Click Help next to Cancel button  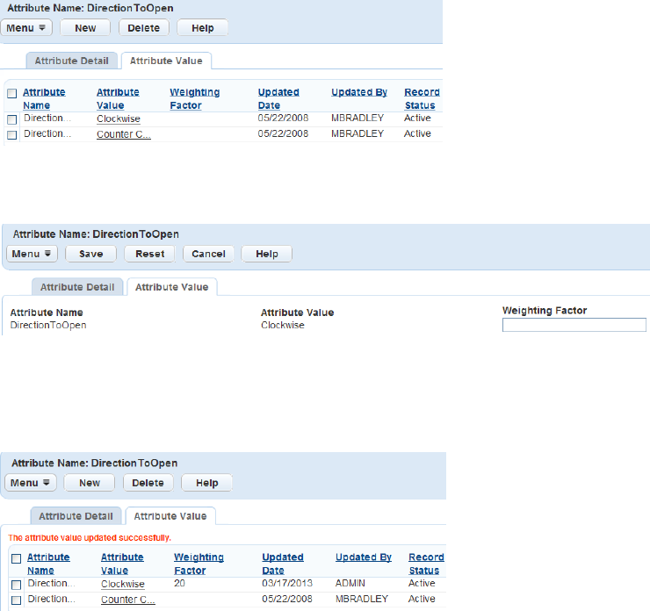click(266, 254)
